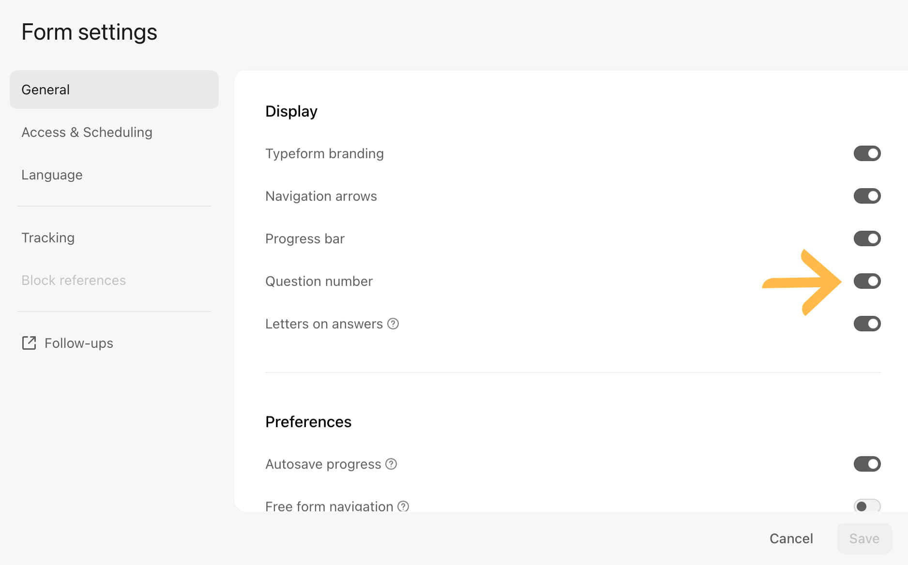Click the Letters on answers help icon
Viewport: 908px width, 565px height.
pyautogui.click(x=393, y=324)
